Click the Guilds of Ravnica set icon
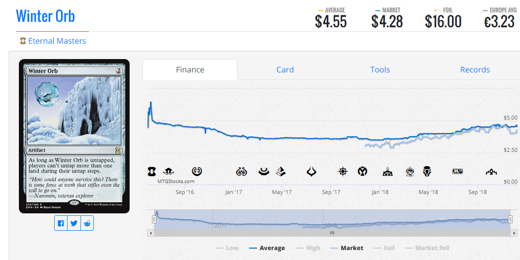Screen dimensions: 520x260 491,172
